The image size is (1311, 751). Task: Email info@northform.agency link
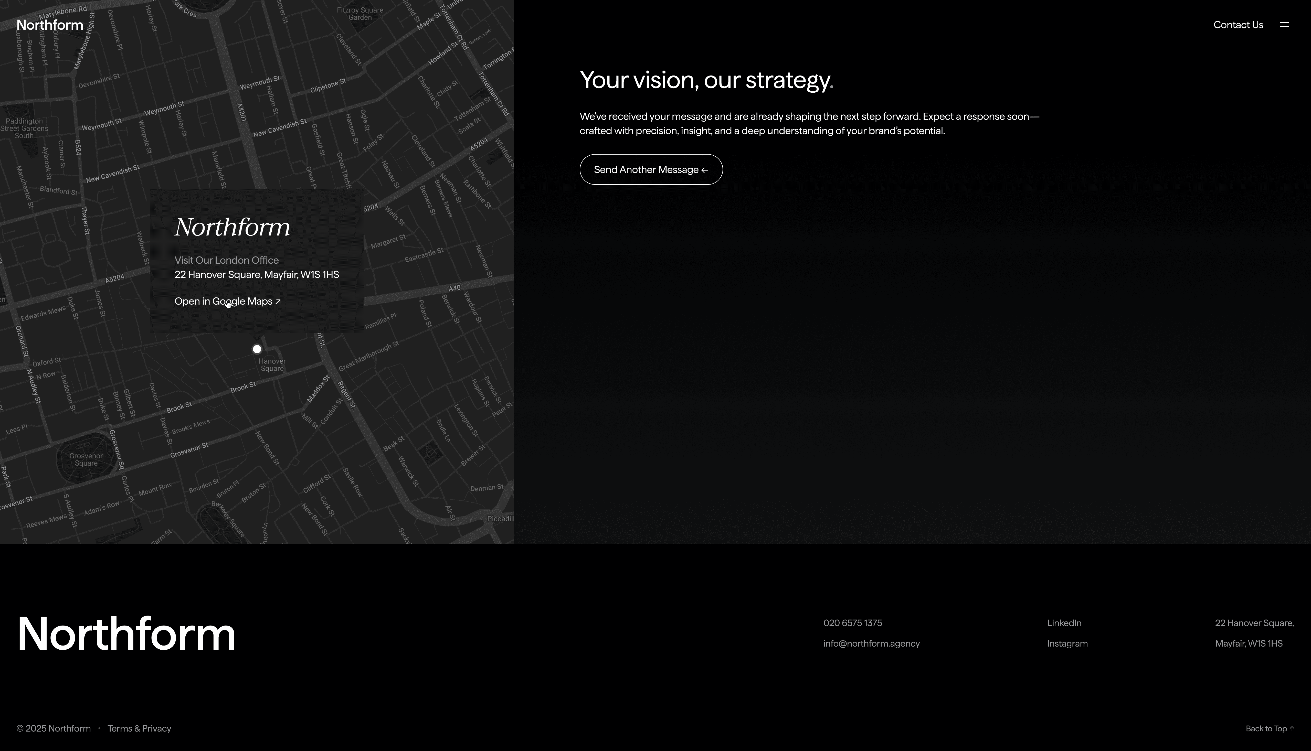click(871, 644)
